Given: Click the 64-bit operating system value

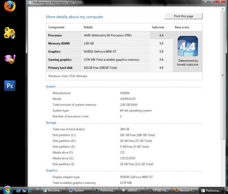Looking at the screenshot, I should point(136,111).
